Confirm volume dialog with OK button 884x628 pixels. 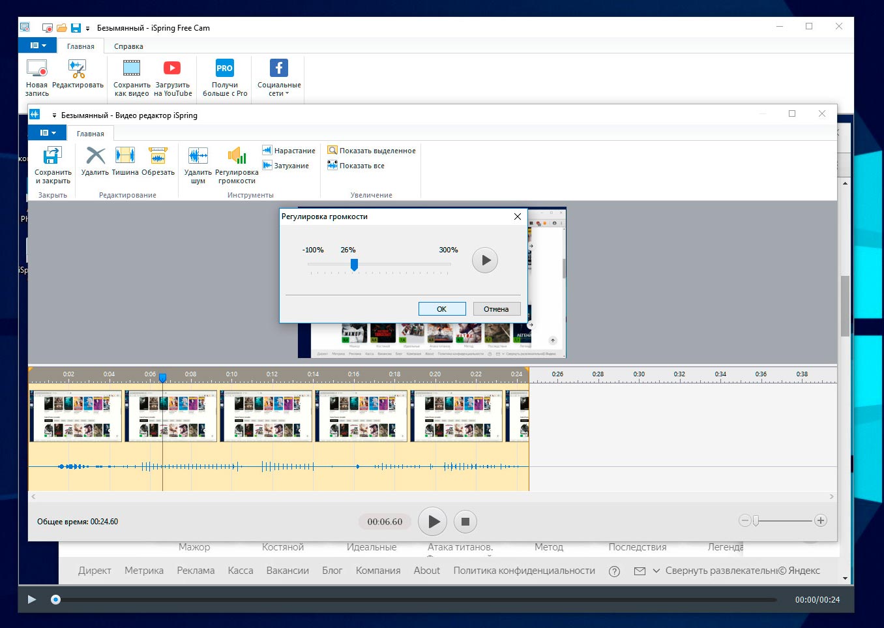441,309
